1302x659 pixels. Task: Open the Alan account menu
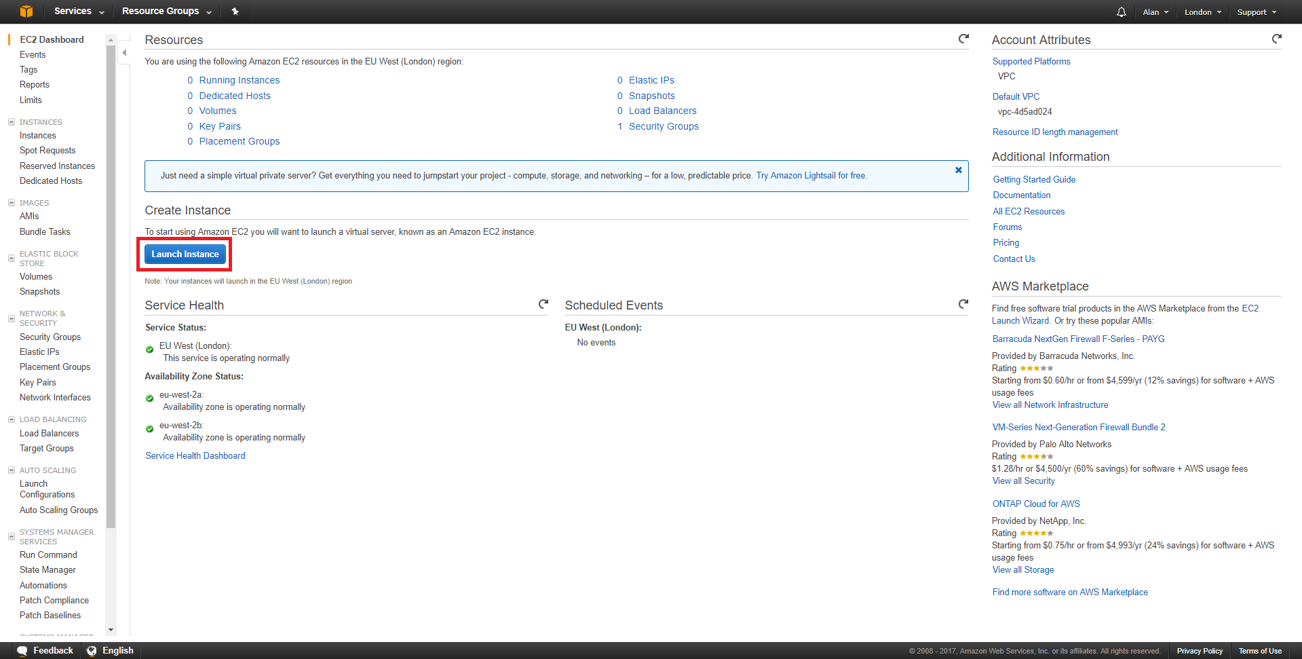[x=1155, y=12]
